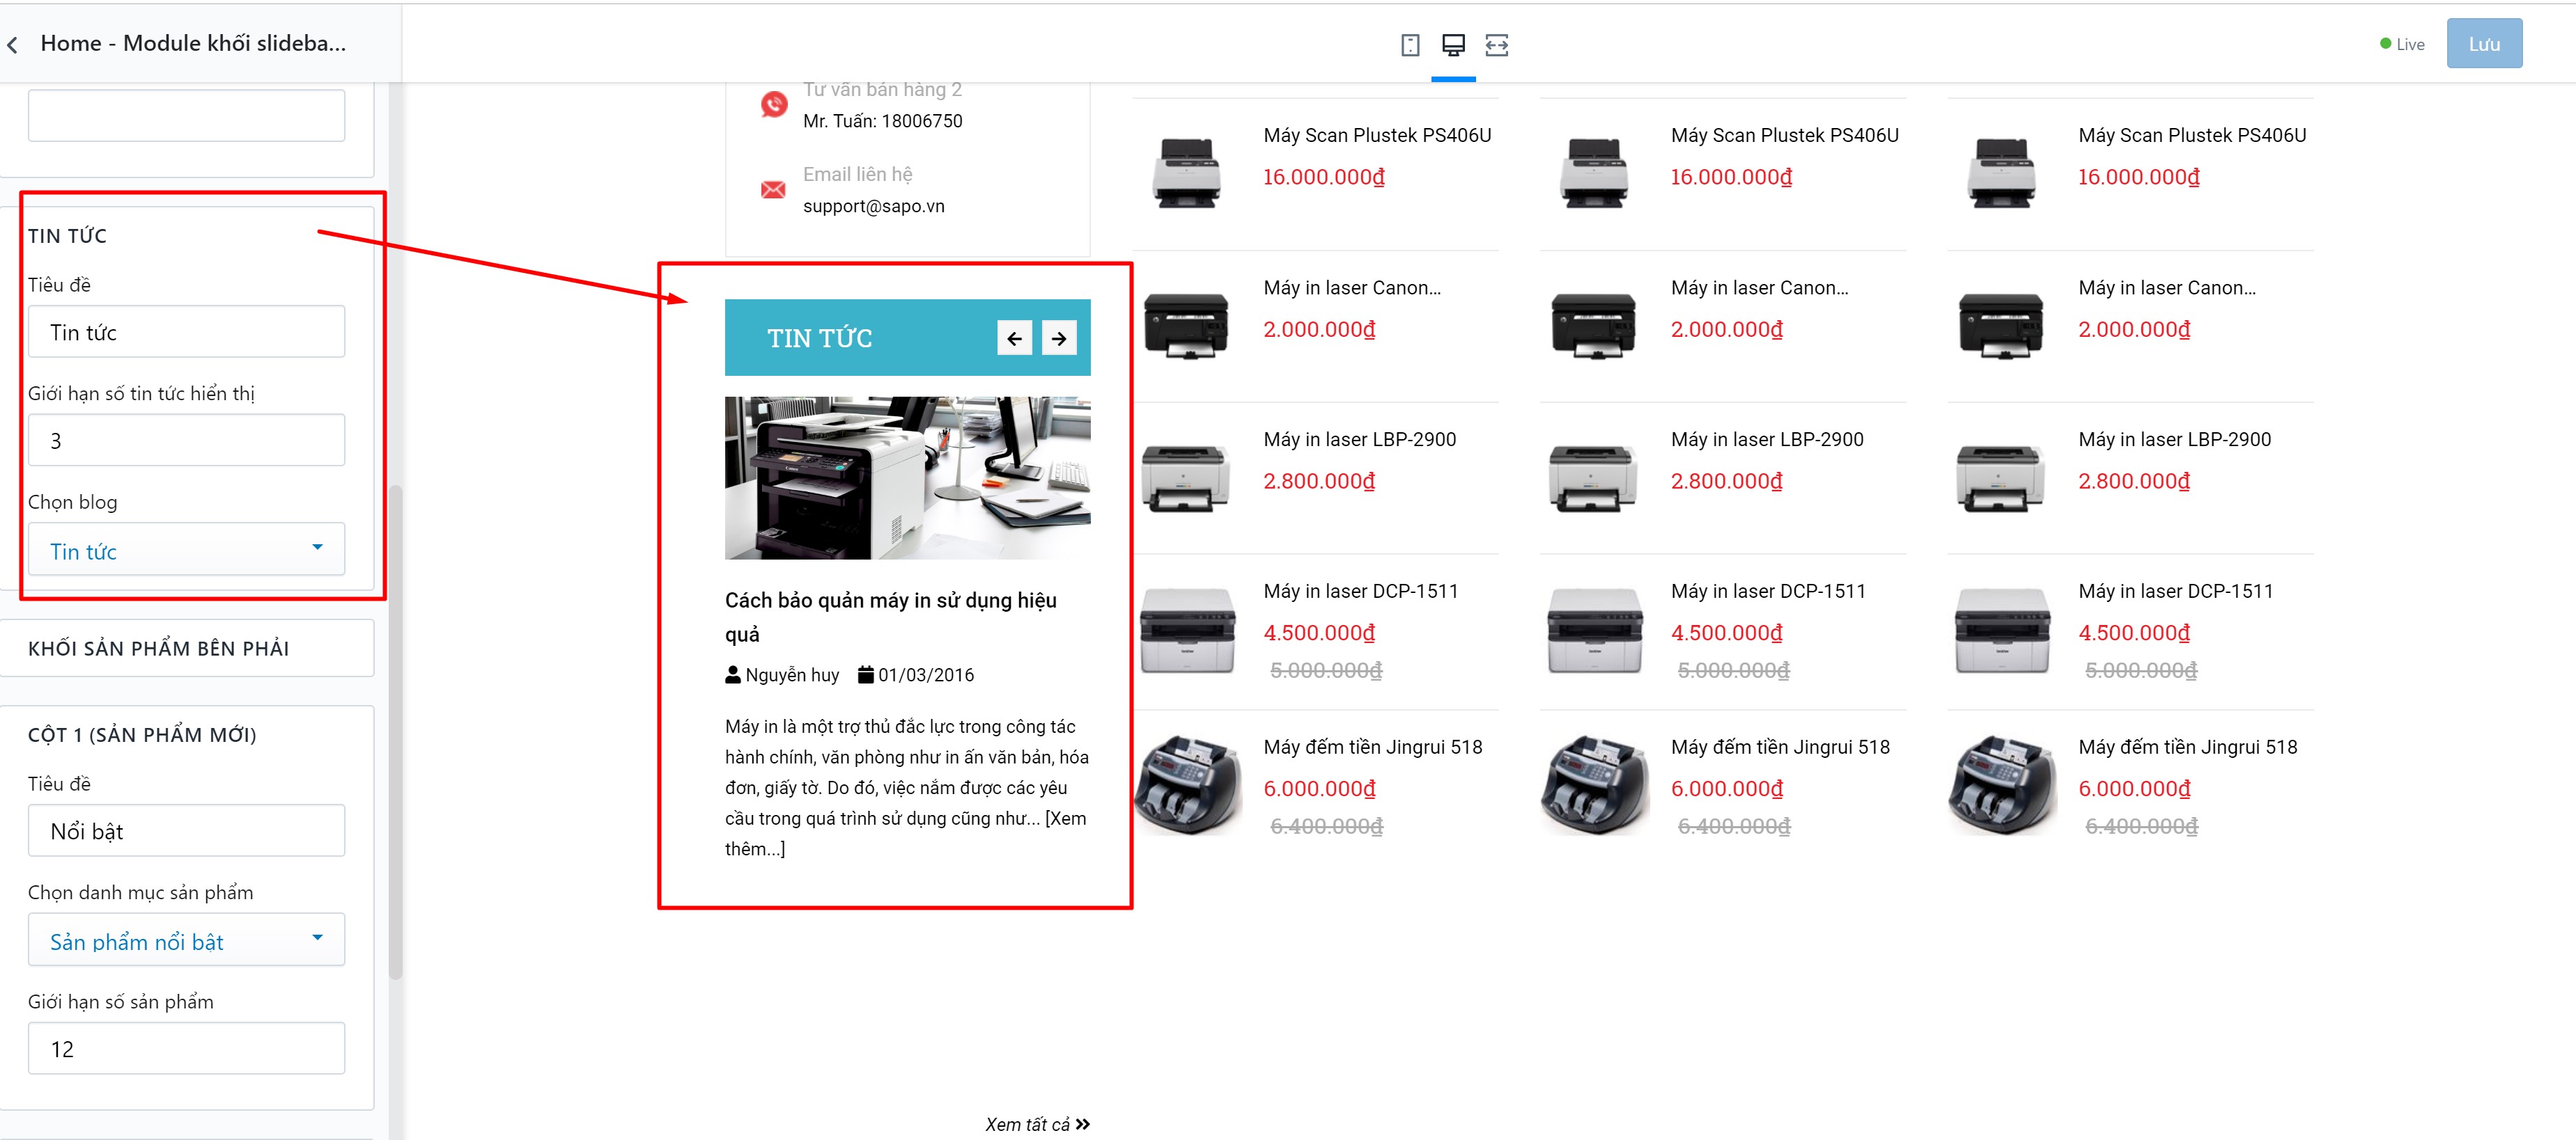2576x1140 pixels.
Task: Click Home - Module khối slidebar title
Action: [193, 43]
